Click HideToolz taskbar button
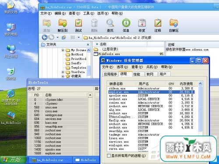 click(86, 160)
